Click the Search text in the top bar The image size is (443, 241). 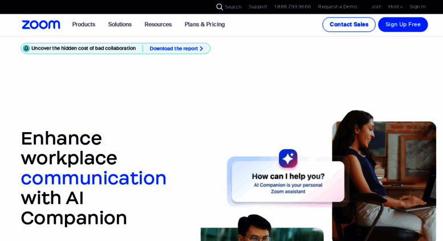pos(233,7)
